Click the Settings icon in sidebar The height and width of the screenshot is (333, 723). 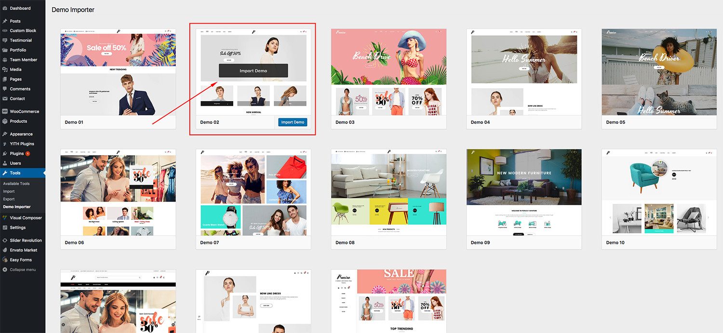pos(5,227)
